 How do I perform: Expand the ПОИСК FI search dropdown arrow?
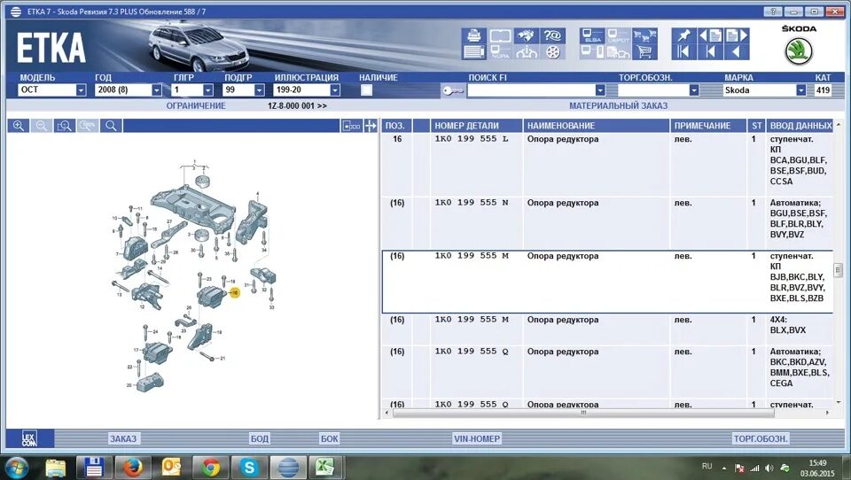click(x=600, y=90)
